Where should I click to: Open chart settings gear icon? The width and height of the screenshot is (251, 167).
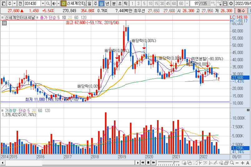231,3
